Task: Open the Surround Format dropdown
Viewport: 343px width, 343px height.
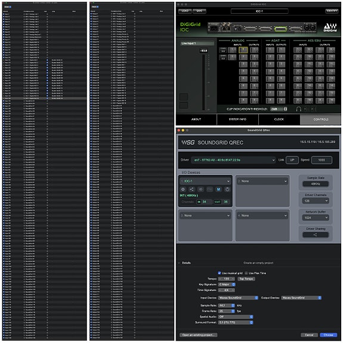Action: coord(236,322)
